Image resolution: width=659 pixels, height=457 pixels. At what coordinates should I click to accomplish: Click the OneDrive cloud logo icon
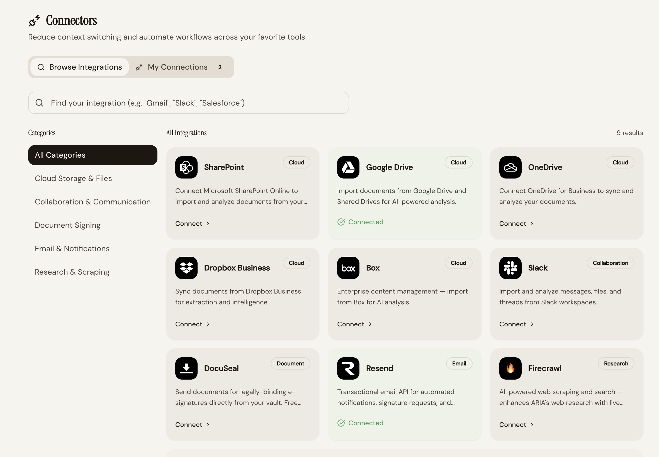tap(510, 167)
